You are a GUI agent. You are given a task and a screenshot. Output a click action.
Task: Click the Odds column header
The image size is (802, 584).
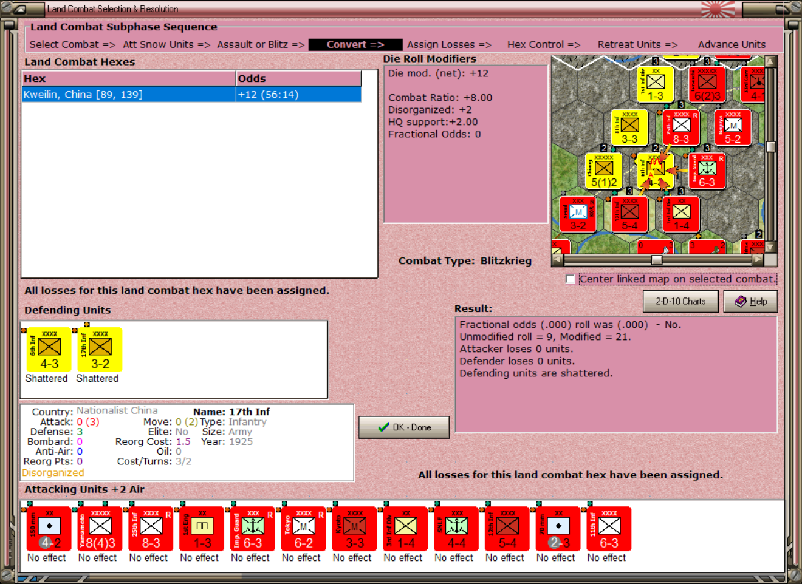[299, 78]
